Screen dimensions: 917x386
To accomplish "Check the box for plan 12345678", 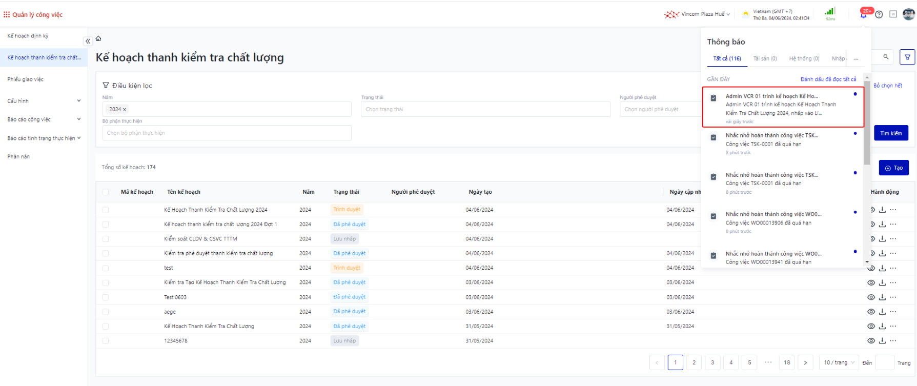I will [106, 341].
